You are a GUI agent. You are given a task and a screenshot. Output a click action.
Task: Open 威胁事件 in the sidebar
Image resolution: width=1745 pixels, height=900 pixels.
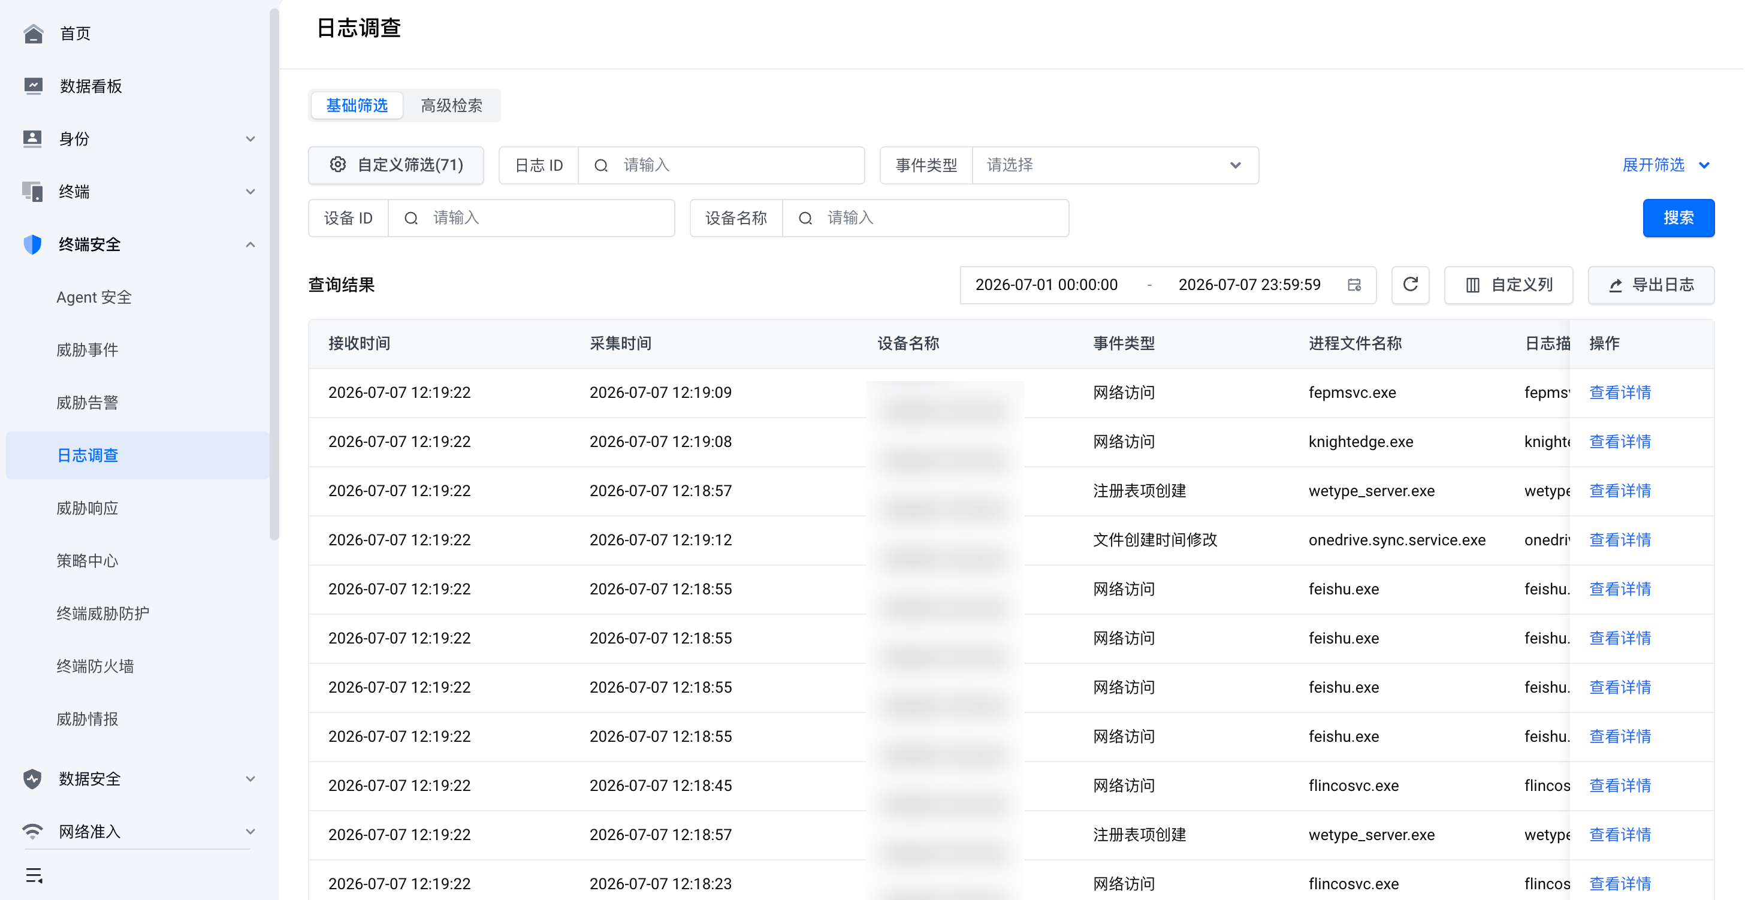[x=87, y=350]
